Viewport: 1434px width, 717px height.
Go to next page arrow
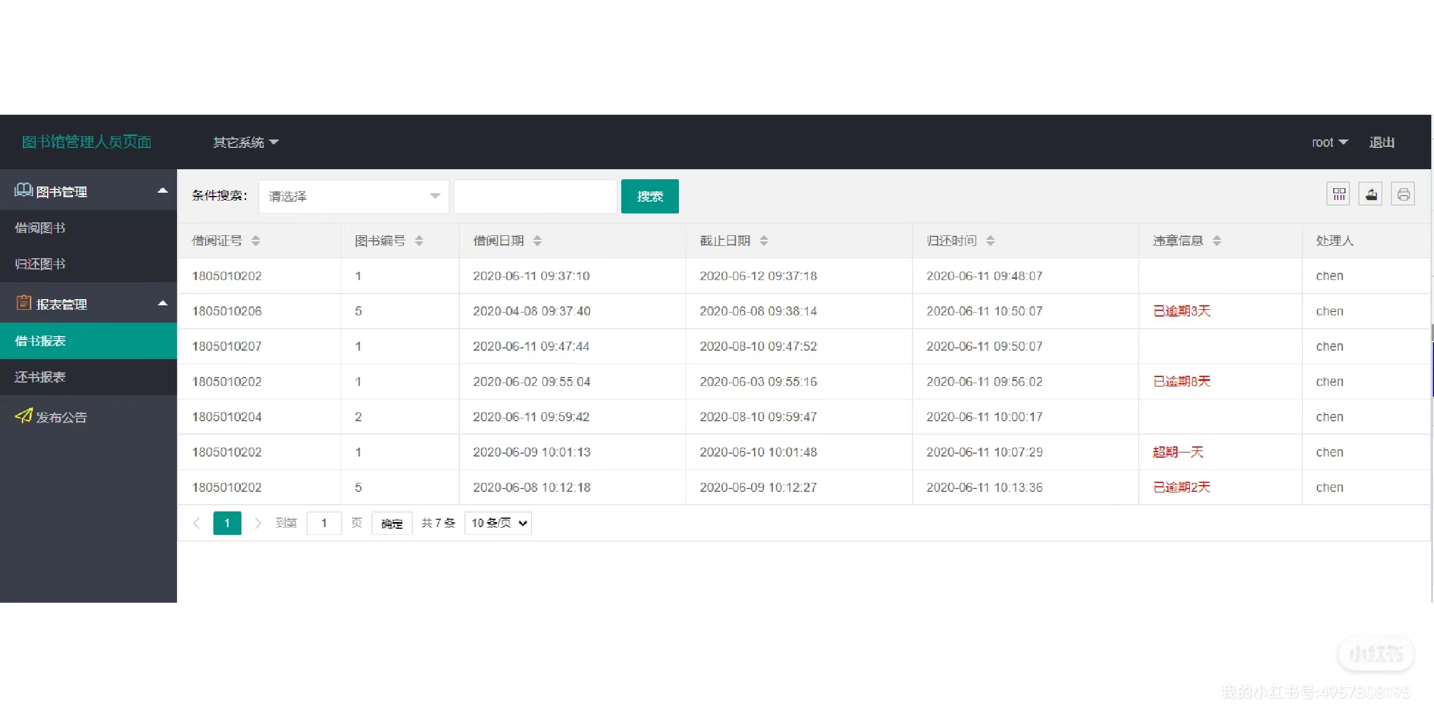click(258, 523)
